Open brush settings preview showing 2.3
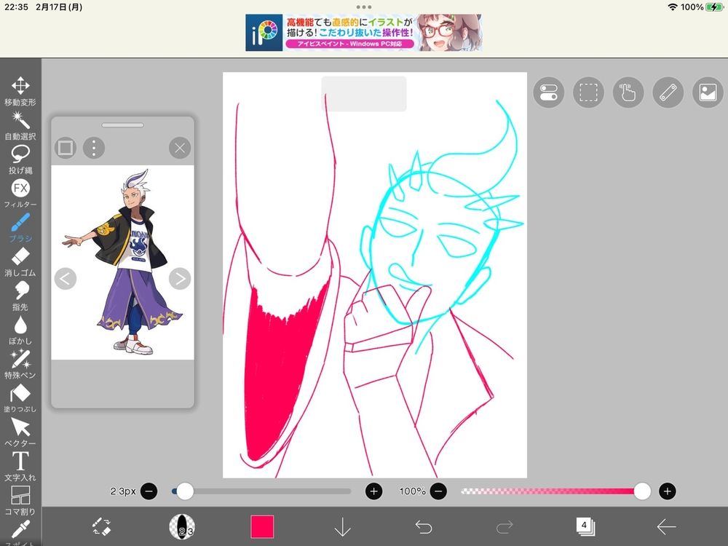The height and width of the screenshot is (546, 728). coord(181,527)
